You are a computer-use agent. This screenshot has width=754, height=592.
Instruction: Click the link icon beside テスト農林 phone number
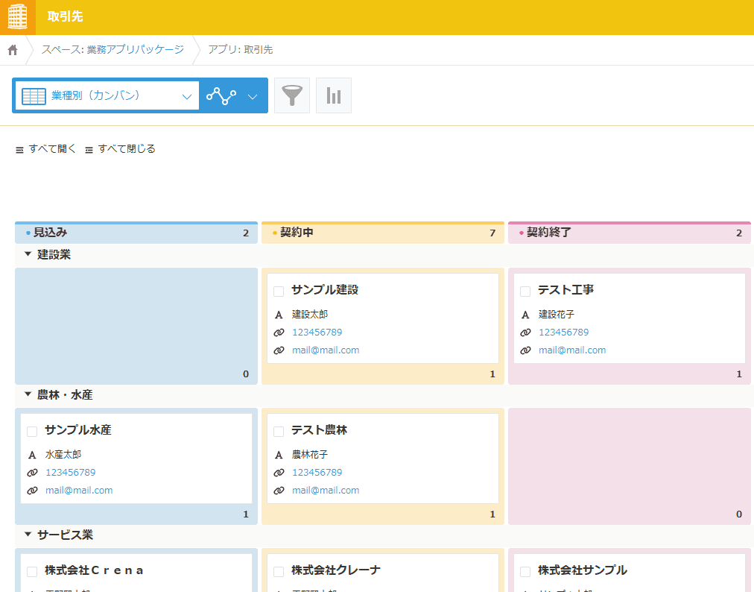(279, 473)
